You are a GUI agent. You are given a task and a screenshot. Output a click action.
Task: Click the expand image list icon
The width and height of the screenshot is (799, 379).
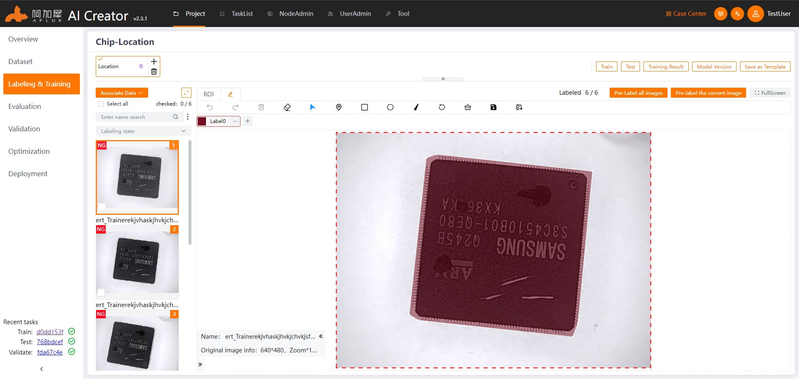(186, 93)
